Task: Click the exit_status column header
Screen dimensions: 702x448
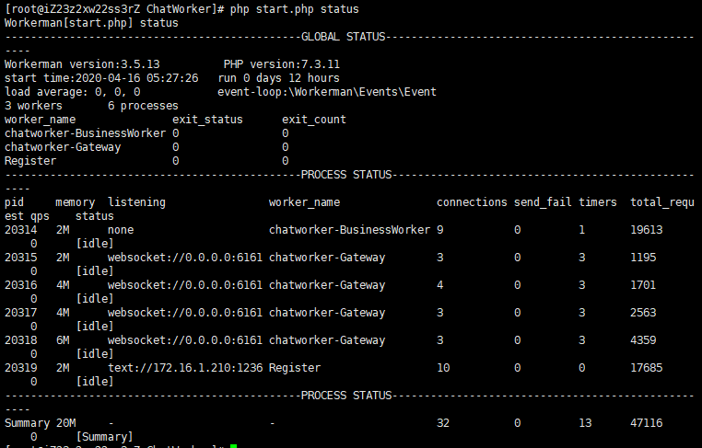Action: (207, 120)
